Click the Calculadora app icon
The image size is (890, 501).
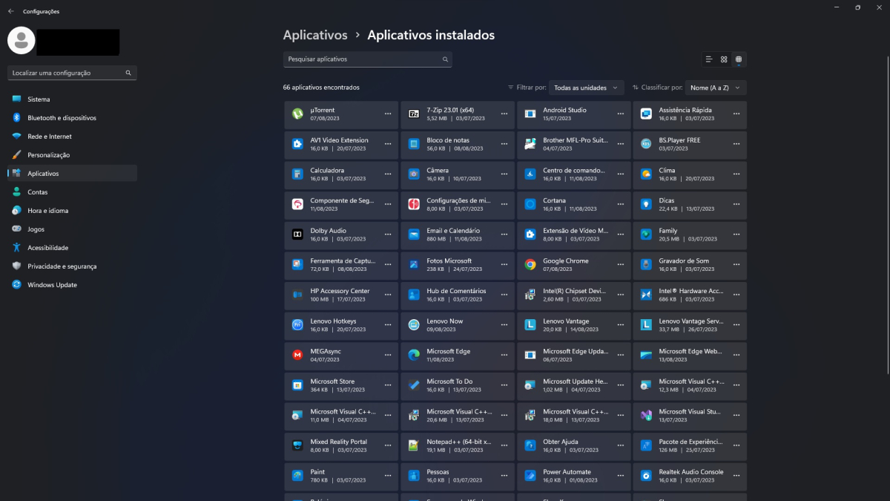click(297, 174)
